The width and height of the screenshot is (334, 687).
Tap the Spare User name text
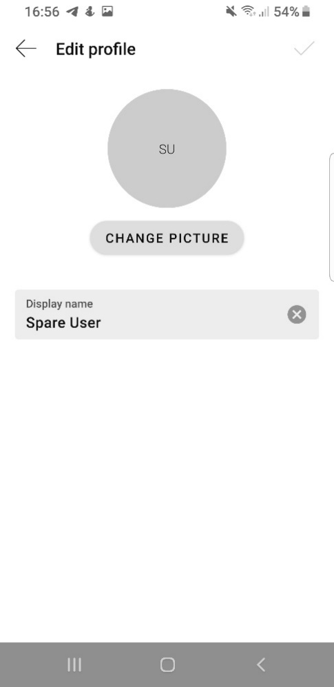63,323
